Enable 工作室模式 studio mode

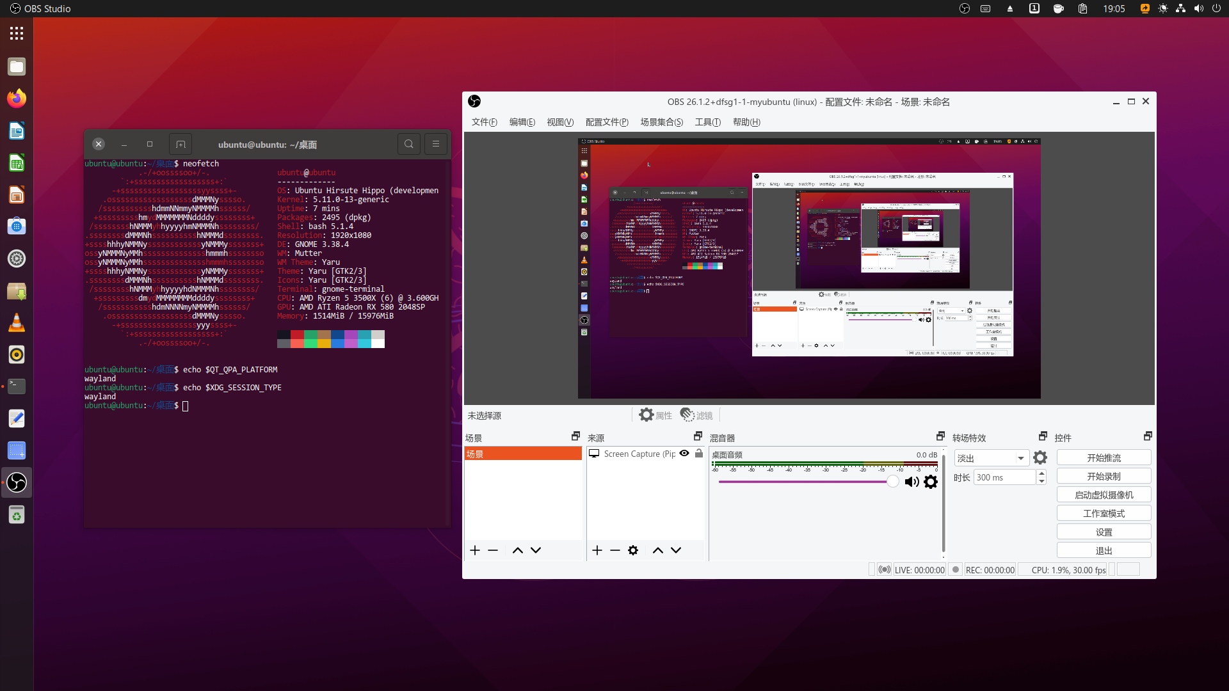pos(1104,513)
